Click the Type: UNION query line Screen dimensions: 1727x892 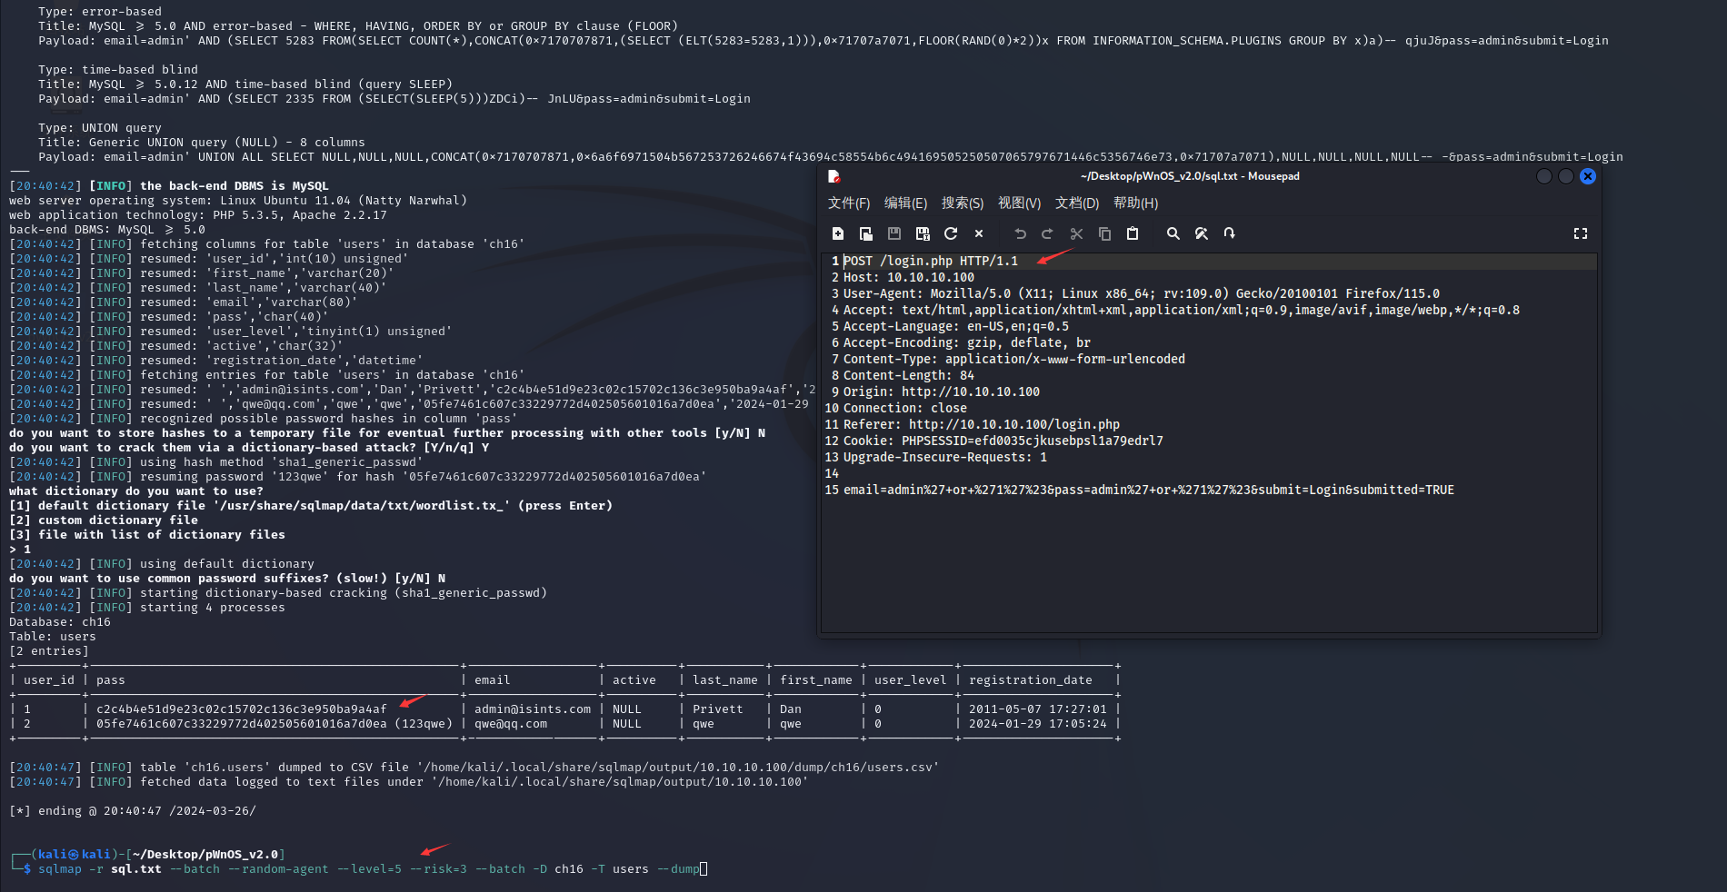(100, 128)
